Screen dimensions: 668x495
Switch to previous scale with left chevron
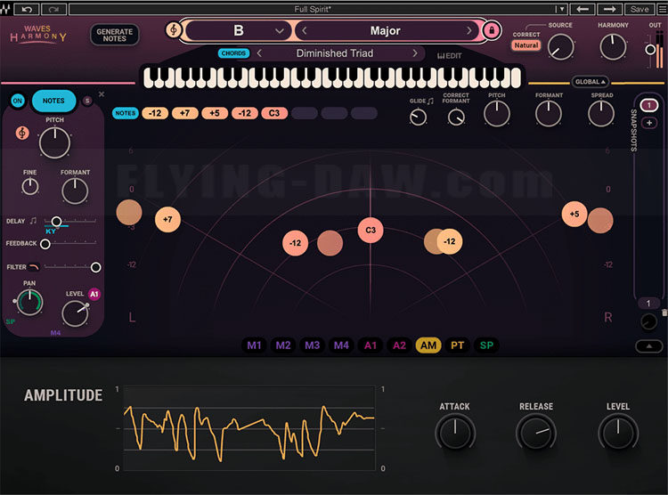click(x=305, y=30)
